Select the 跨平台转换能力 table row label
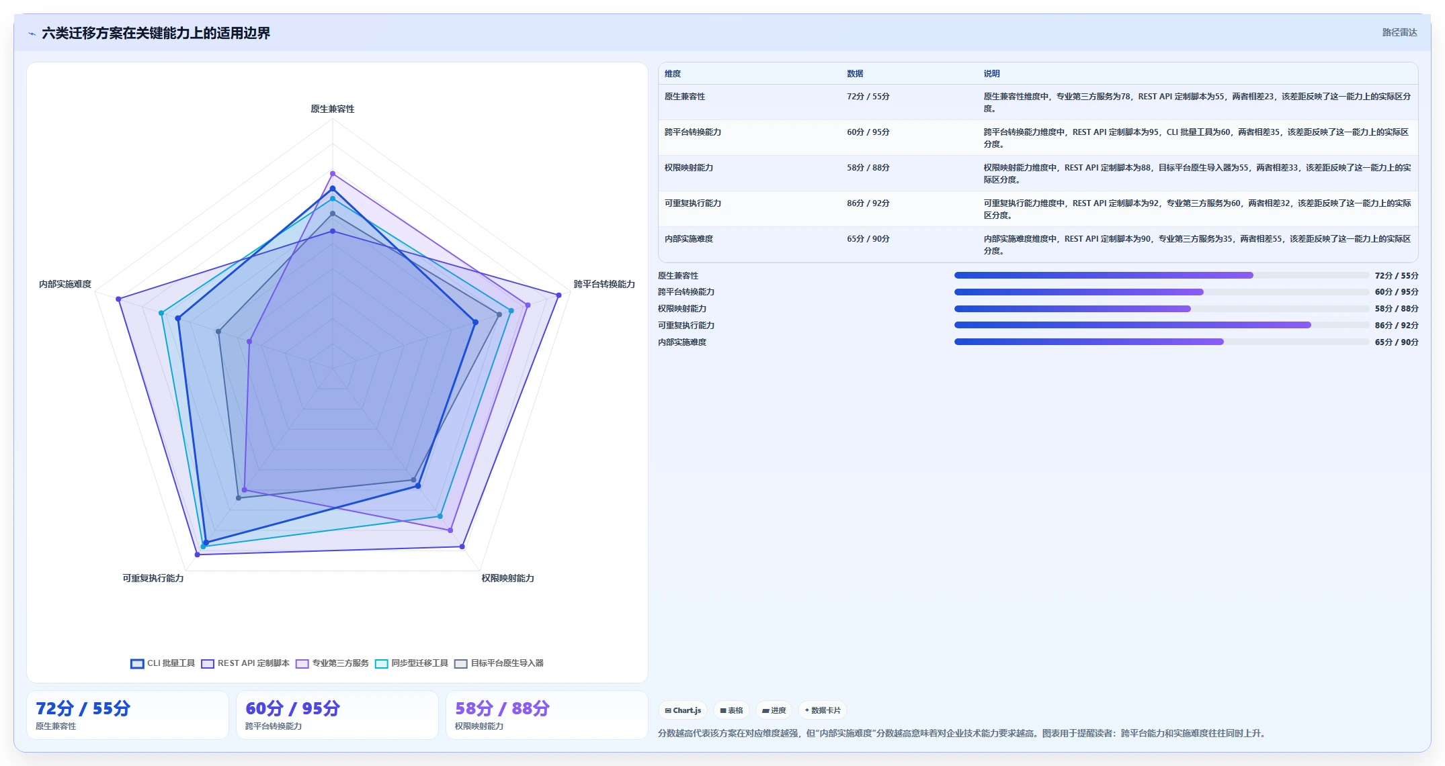Viewport: 1445px width, 766px height. (x=693, y=132)
